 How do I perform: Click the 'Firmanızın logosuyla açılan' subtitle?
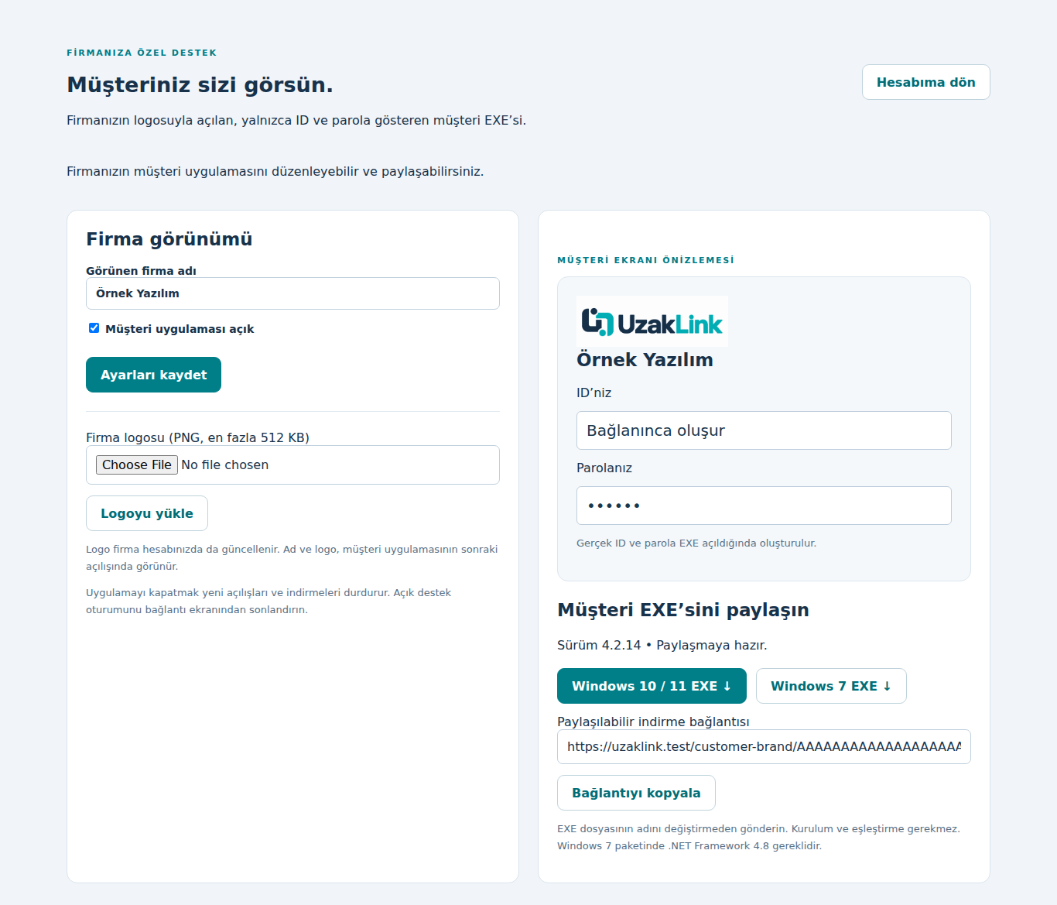coord(296,120)
